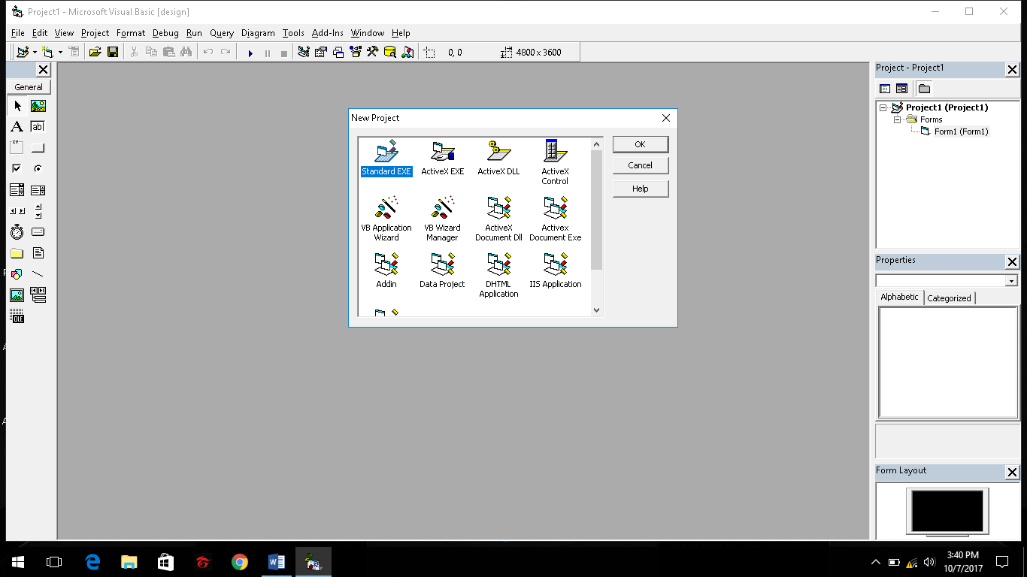Click the Object Browser toolbar icon

click(355, 51)
